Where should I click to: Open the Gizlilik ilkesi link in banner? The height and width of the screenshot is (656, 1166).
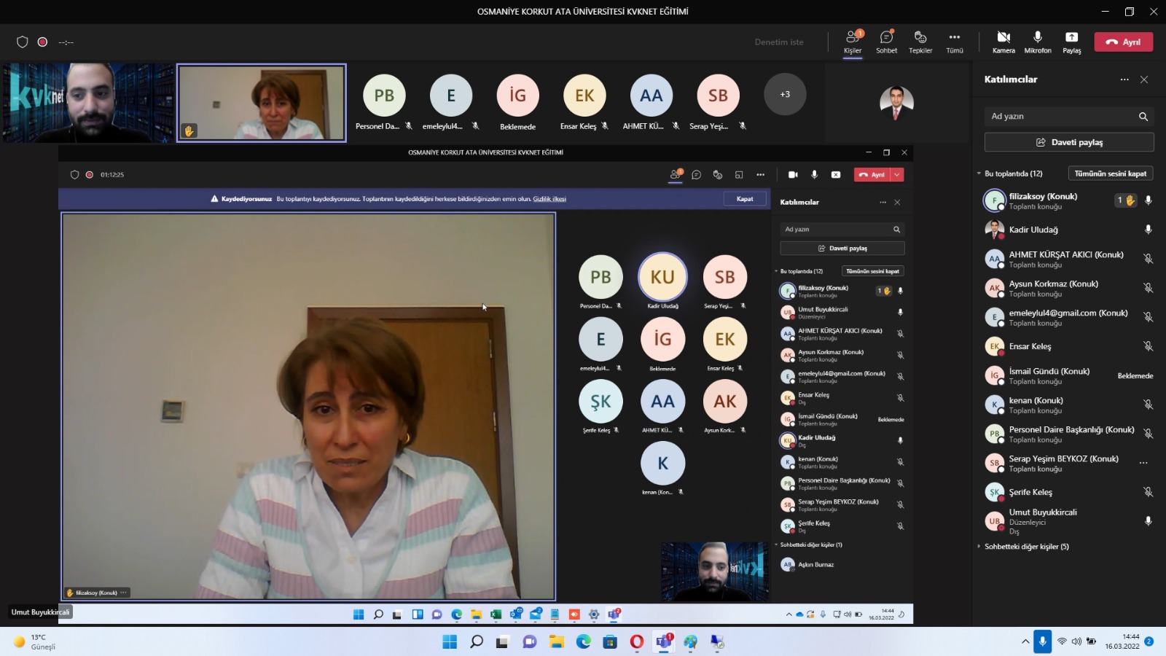[x=549, y=199]
